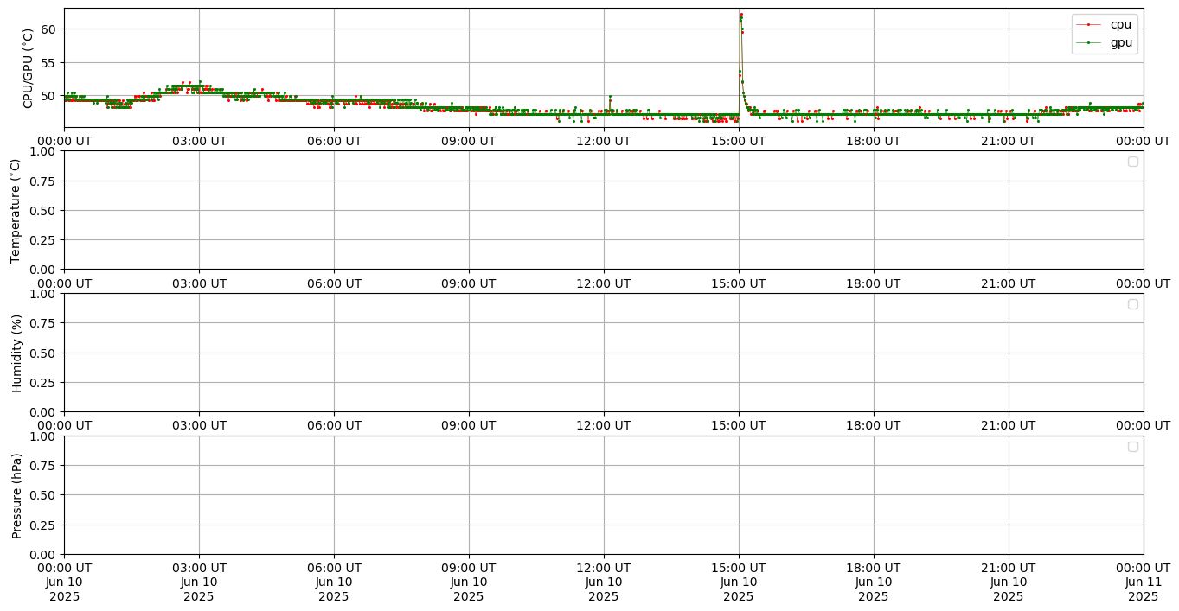
Task: Click 21:00 UT tick under Temperature panel
Action: coord(1008,283)
